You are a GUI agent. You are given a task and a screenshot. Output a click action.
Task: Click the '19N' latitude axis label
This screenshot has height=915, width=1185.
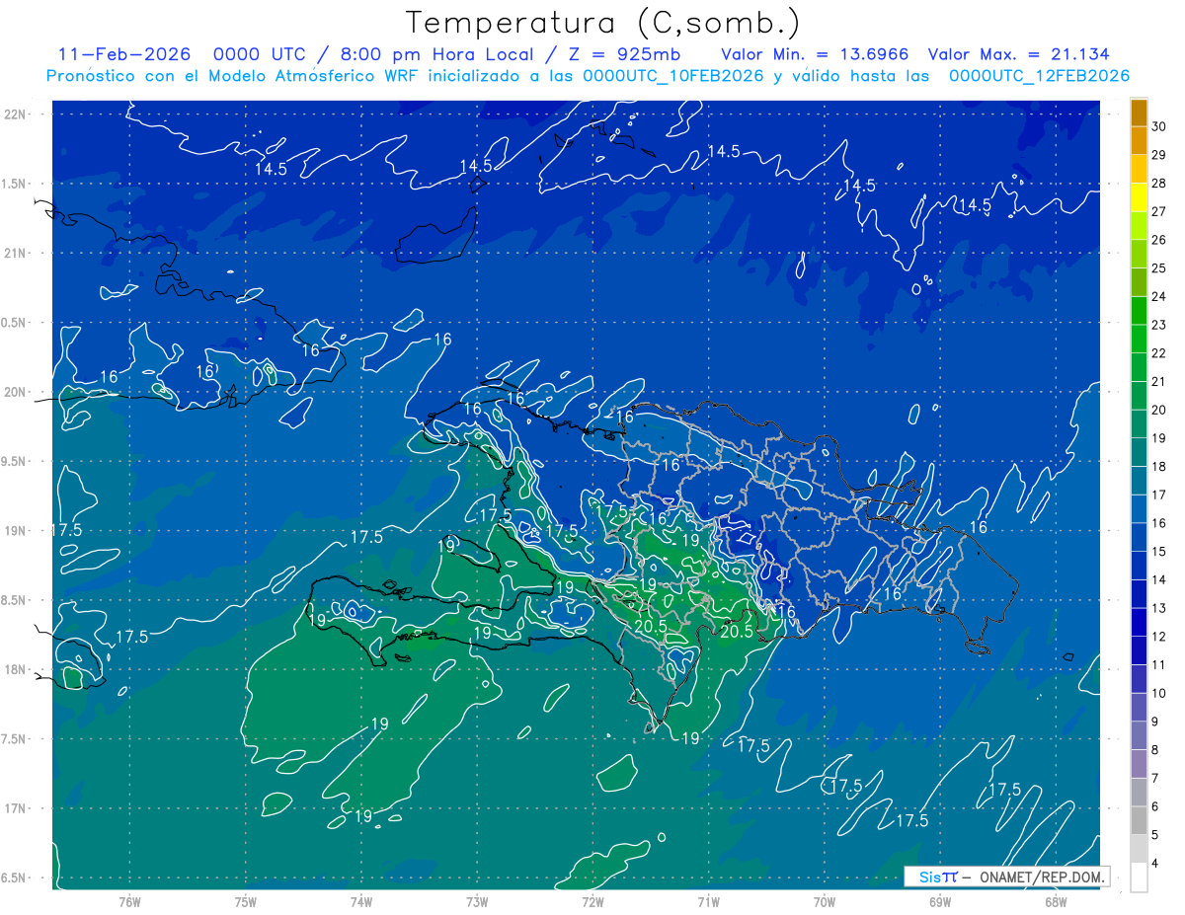pyautogui.click(x=16, y=531)
